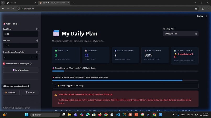
Task: Reload the page
Action: point(13,9)
